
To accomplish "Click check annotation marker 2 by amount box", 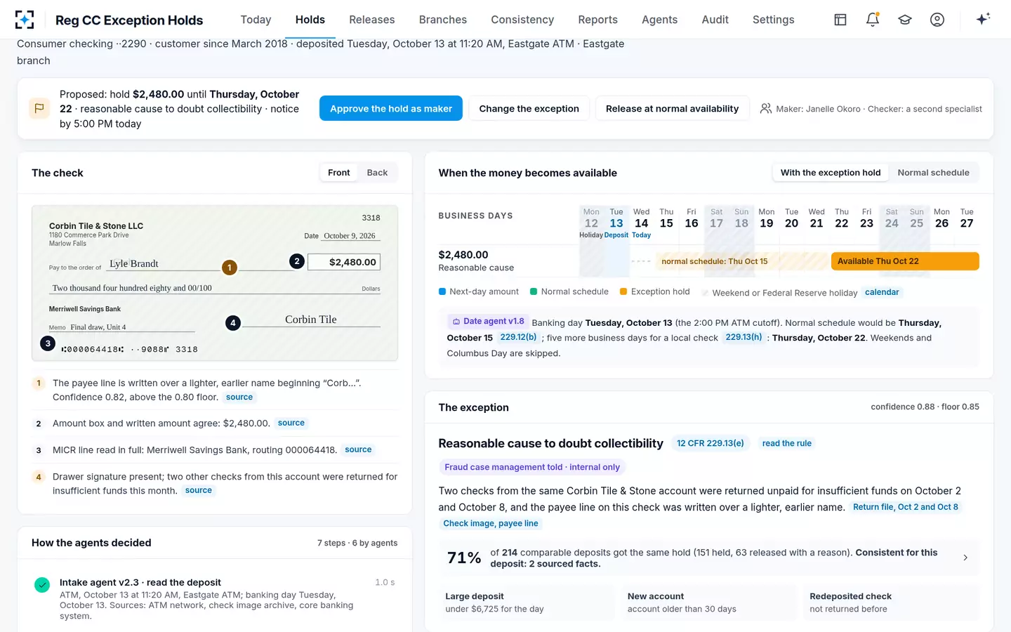I will click(x=297, y=261).
